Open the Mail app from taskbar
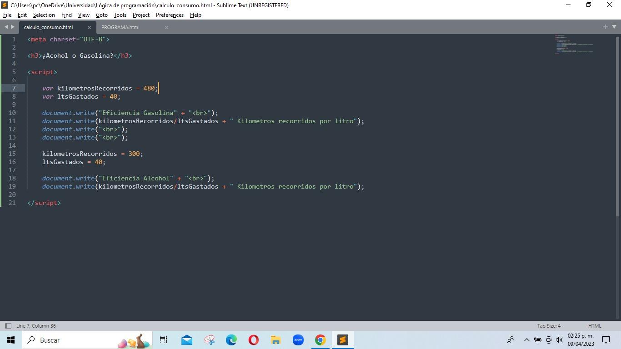Viewport: 621px width, 349px height. click(x=186, y=340)
